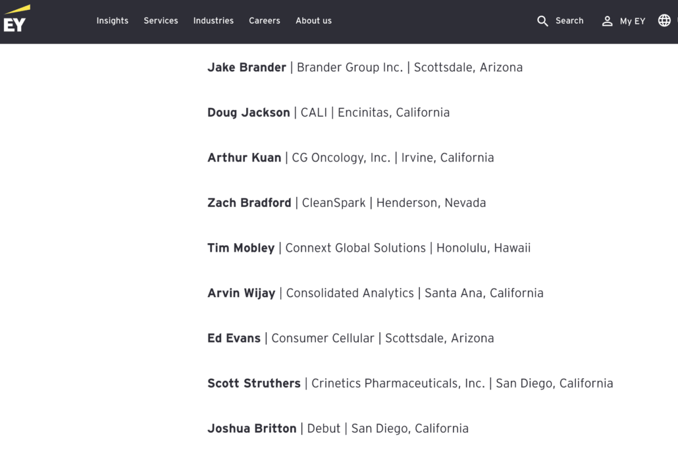Open the Industries menu
678x452 pixels.
coord(213,21)
